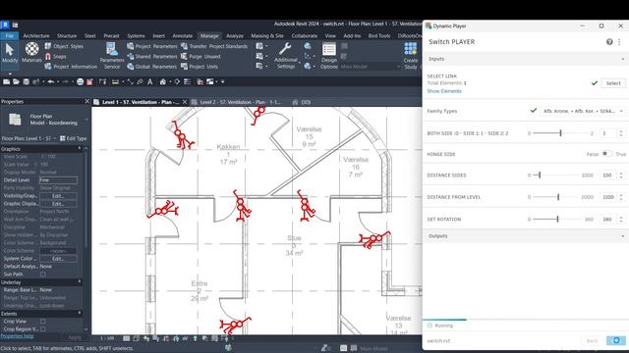Open Dynamo Player help question-mark icon
This screenshot has width=629, height=353.
click(x=609, y=41)
